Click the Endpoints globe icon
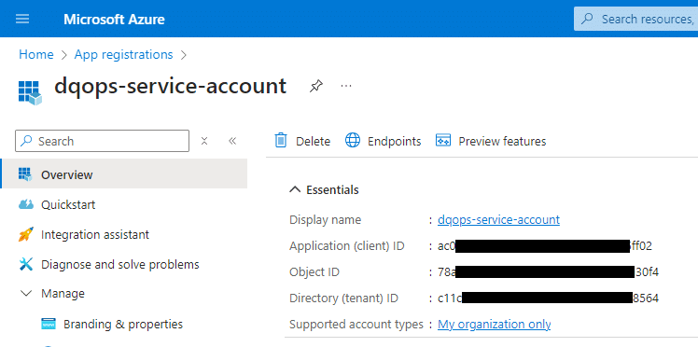The height and width of the screenshot is (347, 698). pos(353,141)
